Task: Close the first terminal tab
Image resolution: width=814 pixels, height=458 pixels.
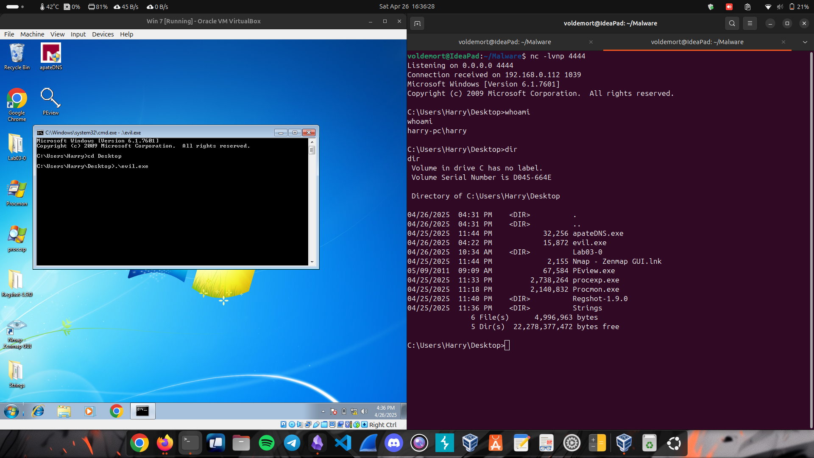Action: [591, 42]
